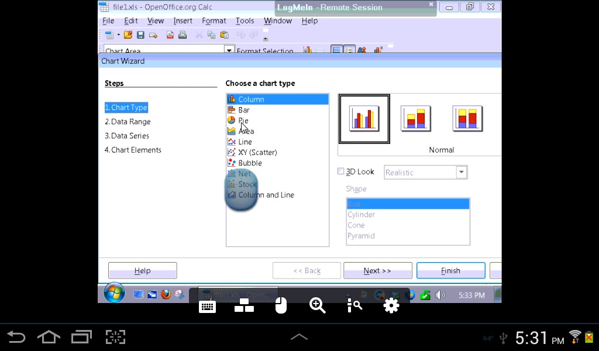Tap the Android home button
The height and width of the screenshot is (351, 599).
click(x=49, y=337)
